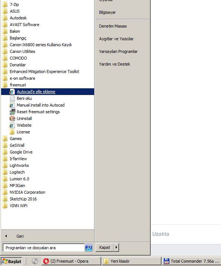Expand the Canon Utilities folder
Screen dimensions: 221x266
(x=22, y=51)
